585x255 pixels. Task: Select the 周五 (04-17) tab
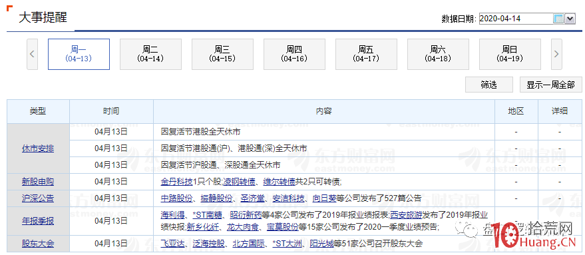[366, 54]
